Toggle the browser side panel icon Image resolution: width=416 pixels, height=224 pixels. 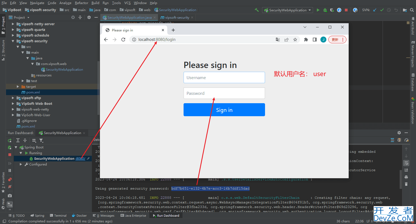(x=315, y=40)
